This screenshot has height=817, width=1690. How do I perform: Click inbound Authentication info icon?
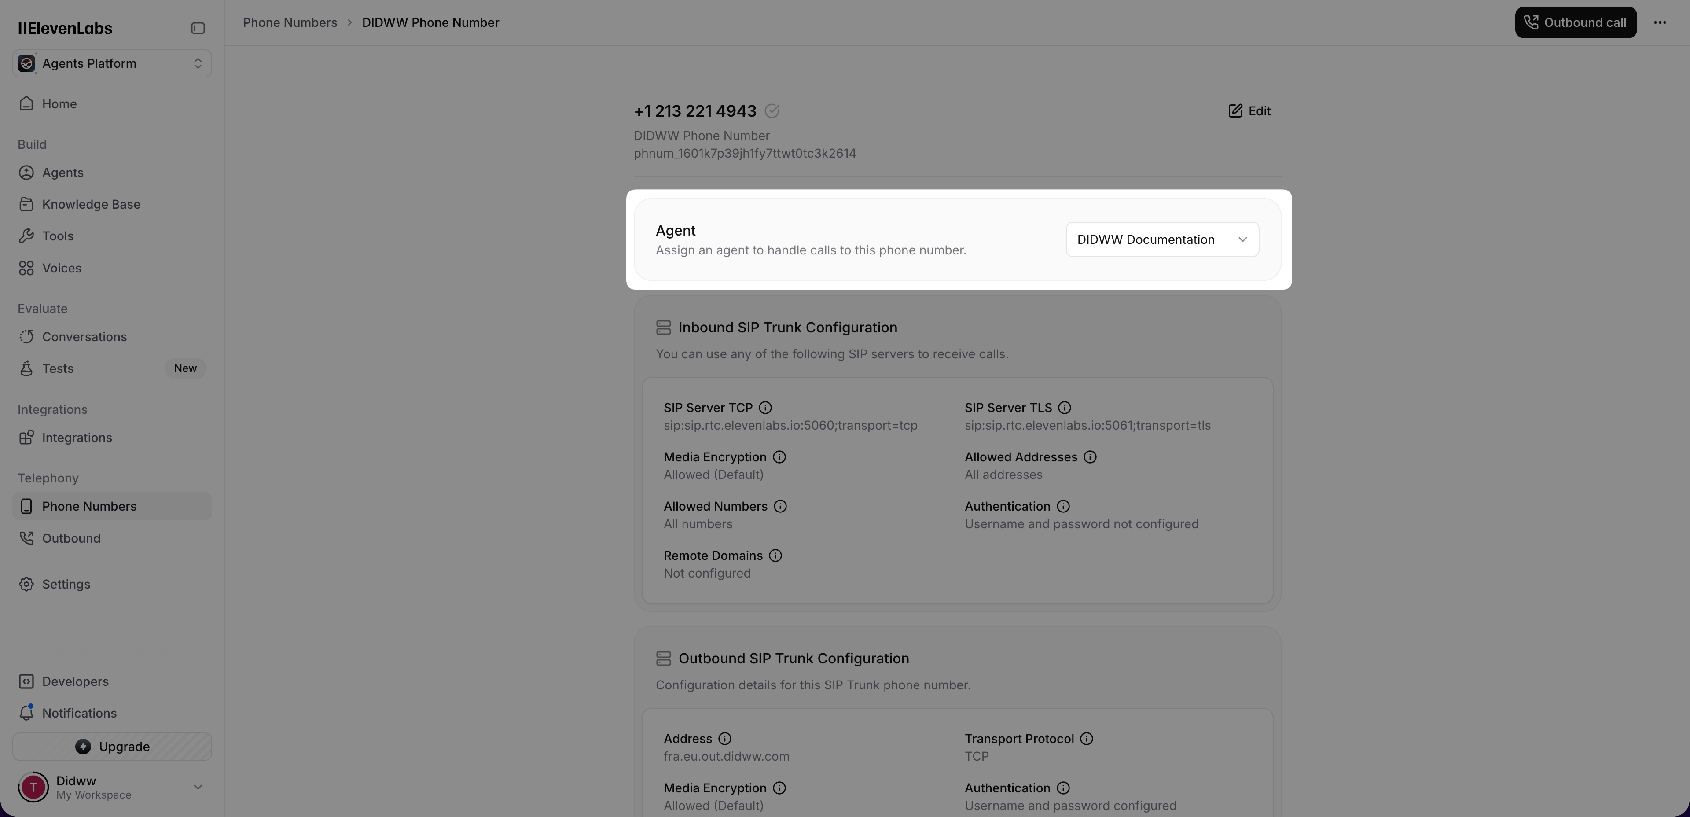[x=1063, y=506]
